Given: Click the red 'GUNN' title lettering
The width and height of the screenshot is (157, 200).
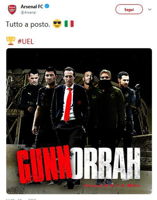Looking at the screenshot, I should coord(45,165).
